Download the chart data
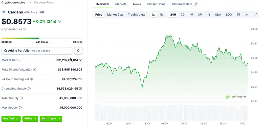The width and height of the screenshot is (259, 126). click(247, 15)
